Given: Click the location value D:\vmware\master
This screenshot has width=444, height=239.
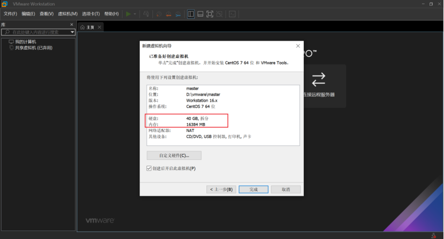Looking at the screenshot, I should (203, 94).
